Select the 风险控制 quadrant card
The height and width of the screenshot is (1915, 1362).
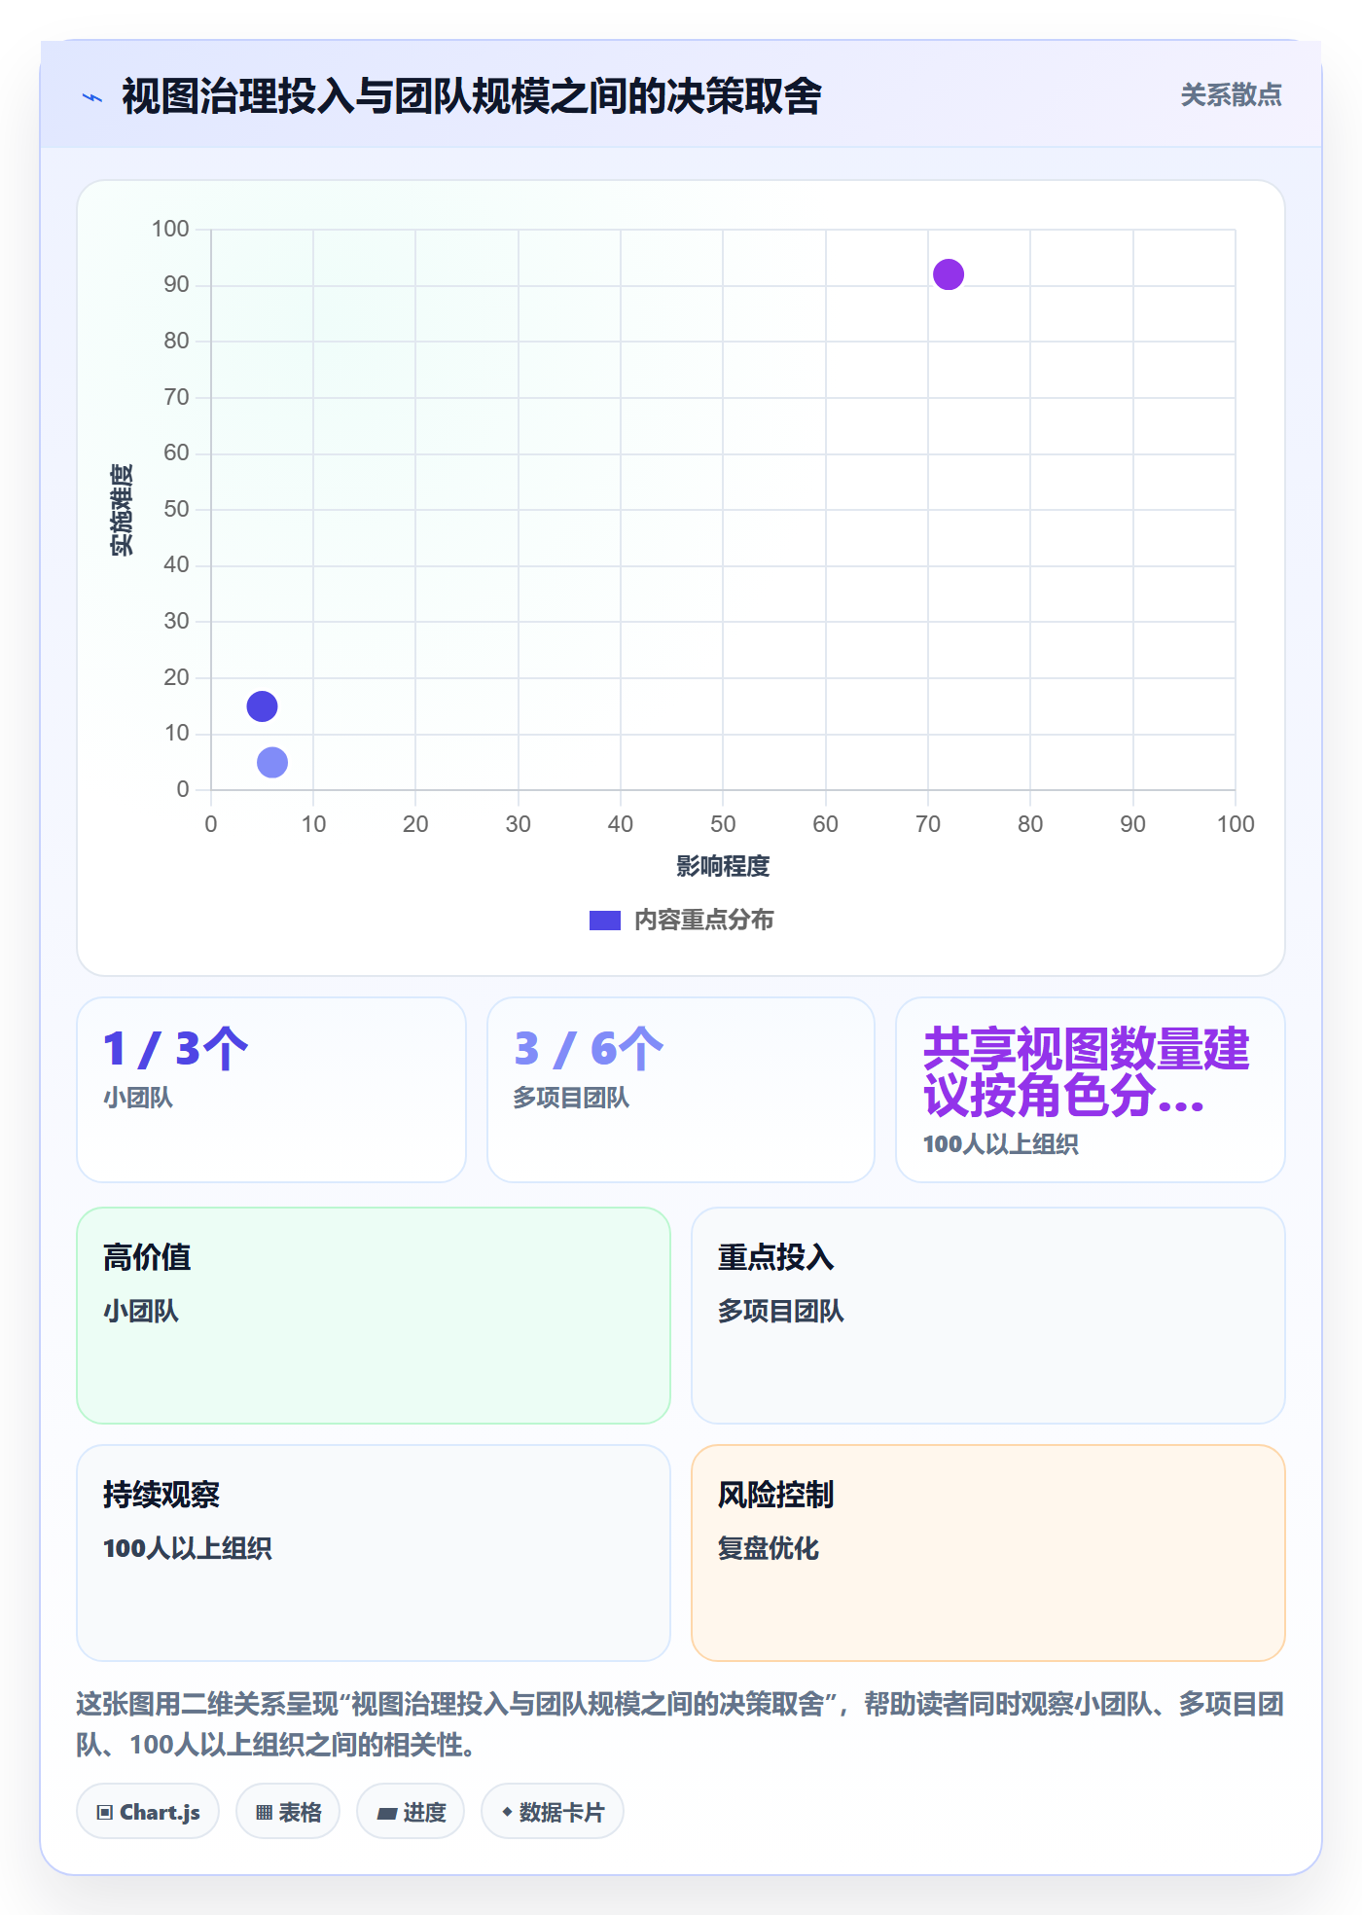click(988, 1553)
